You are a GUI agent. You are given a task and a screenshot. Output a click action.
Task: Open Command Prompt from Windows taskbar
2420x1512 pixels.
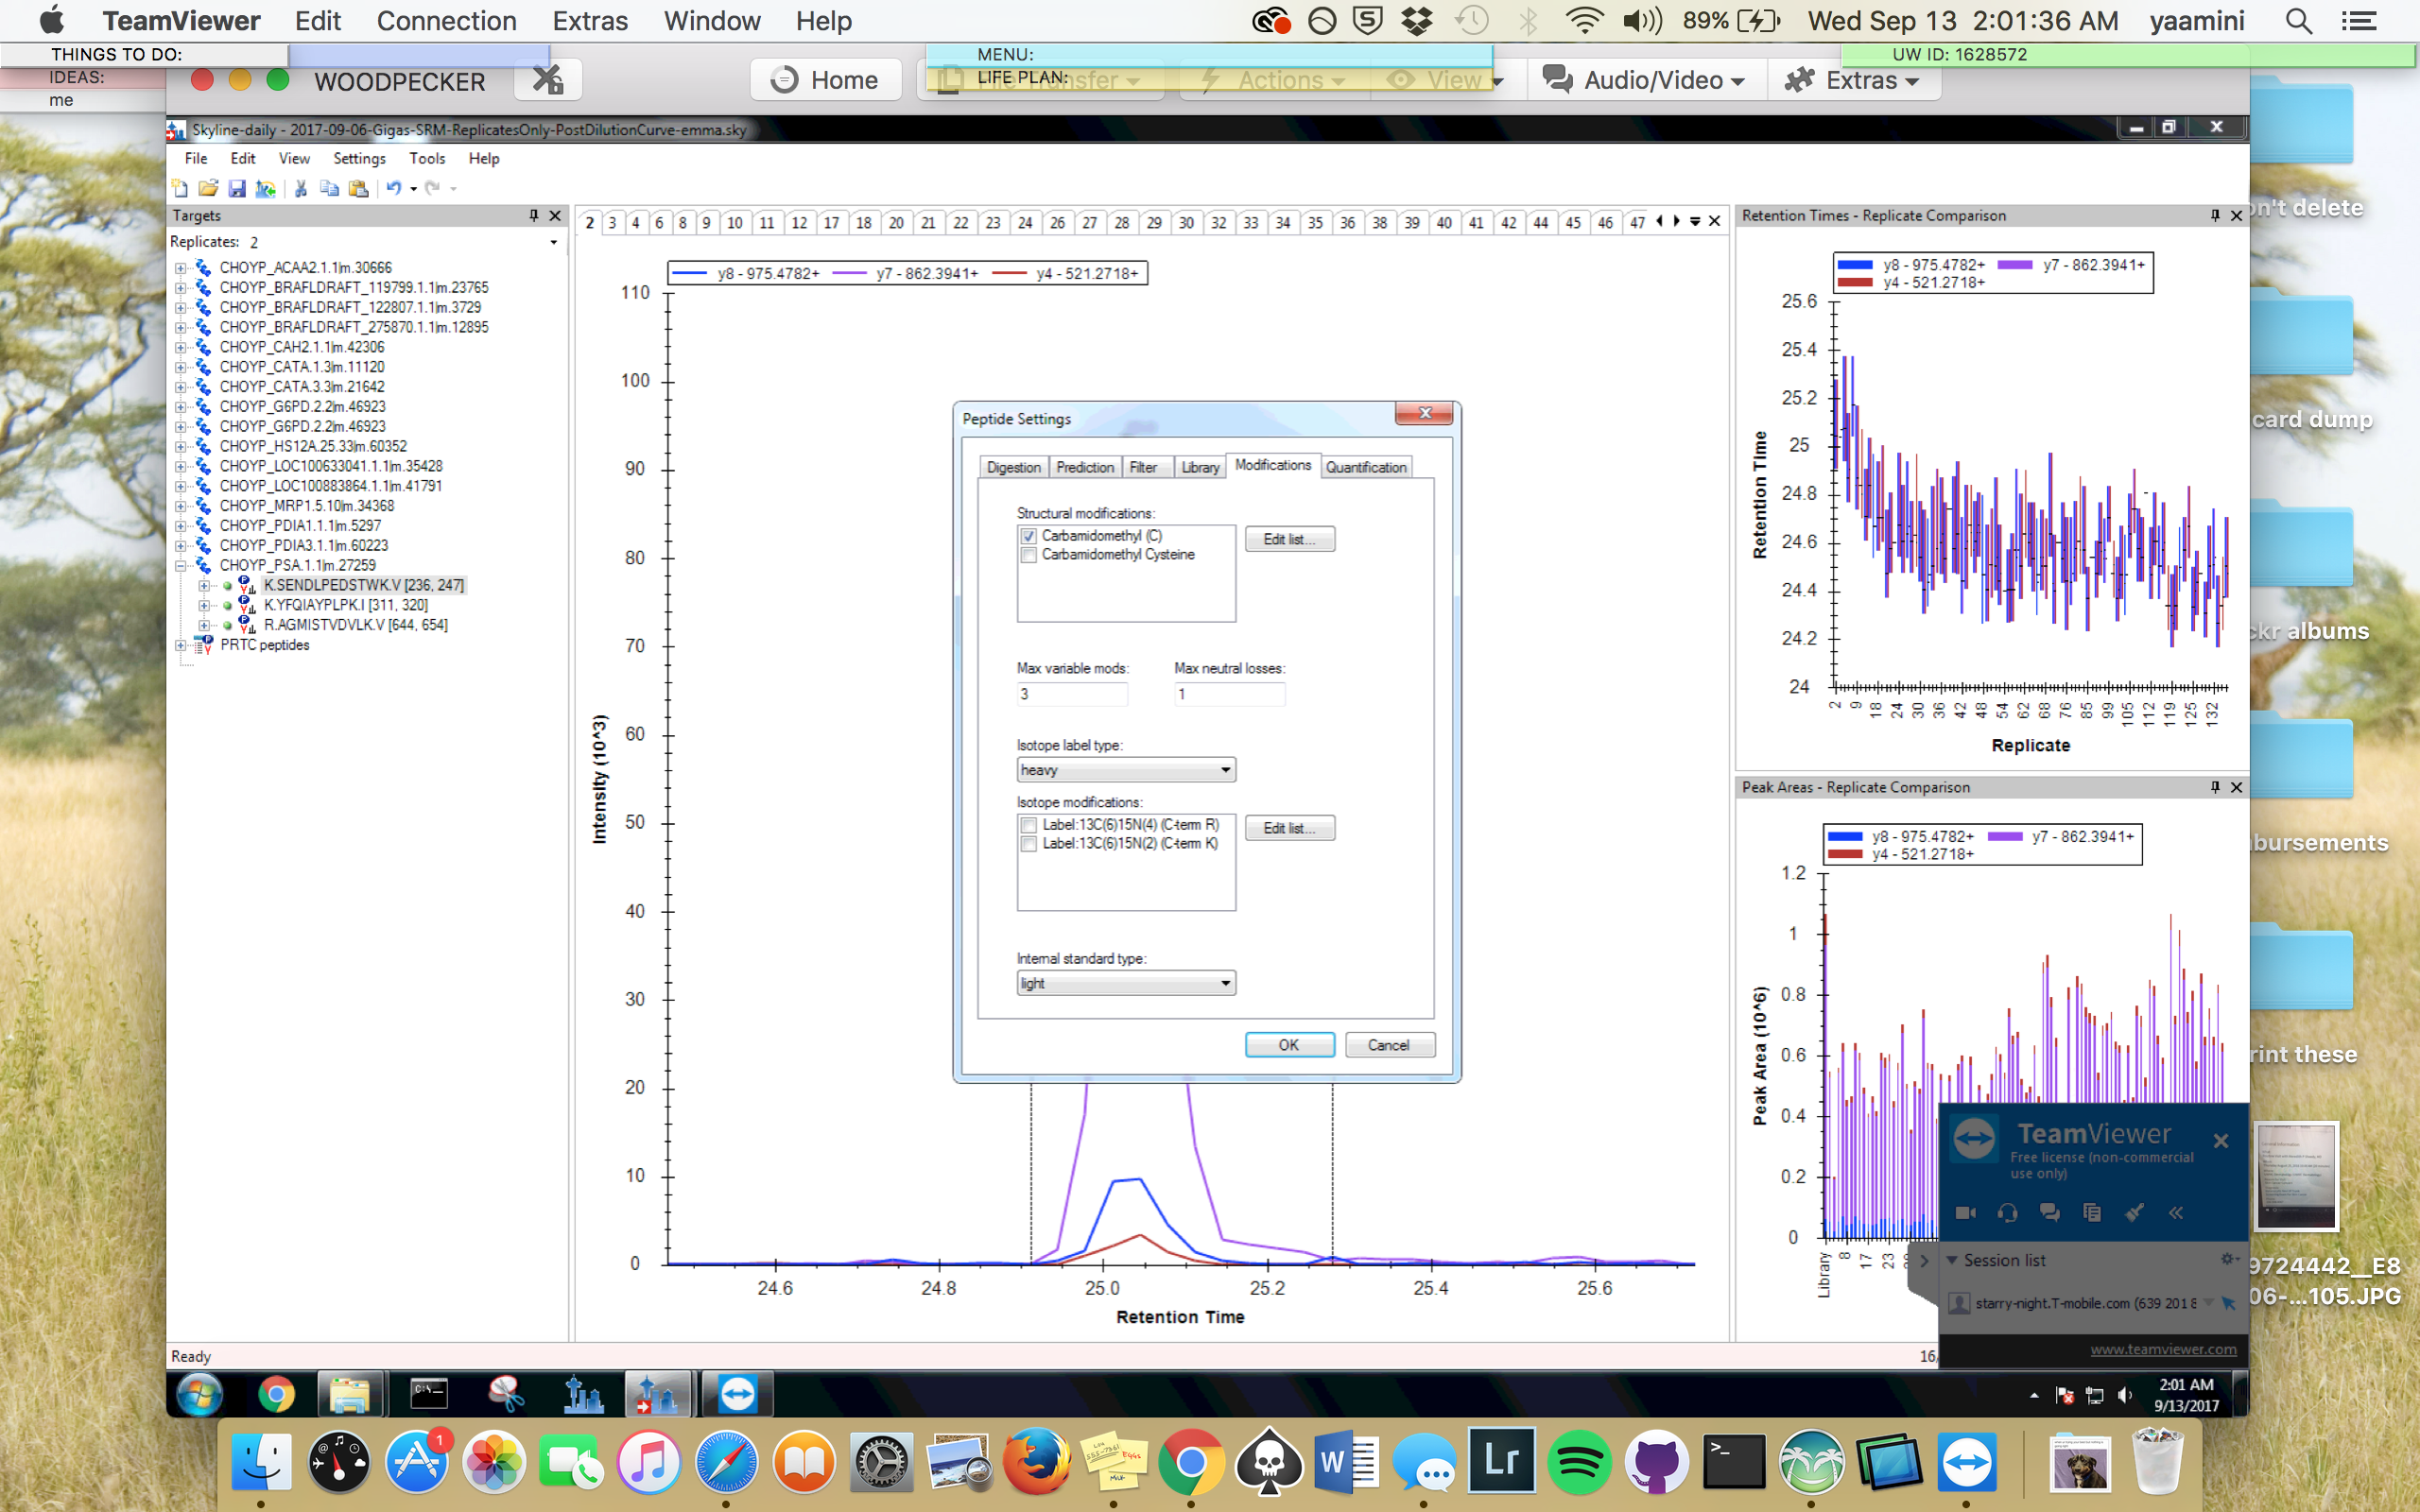coord(428,1394)
